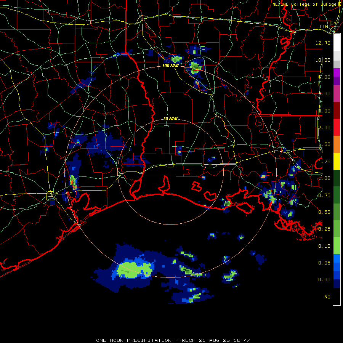Click the '[IN]' units label above the legend
This screenshot has width=343, height=343.
325,26
